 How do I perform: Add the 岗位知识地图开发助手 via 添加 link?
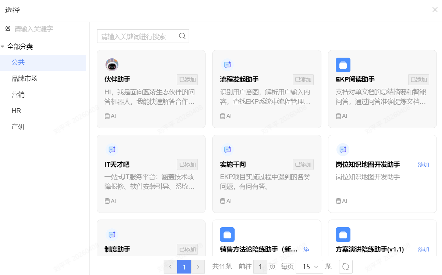(423, 164)
